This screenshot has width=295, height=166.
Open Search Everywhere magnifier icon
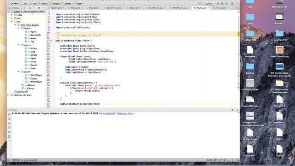pyautogui.click(x=237, y=3)
